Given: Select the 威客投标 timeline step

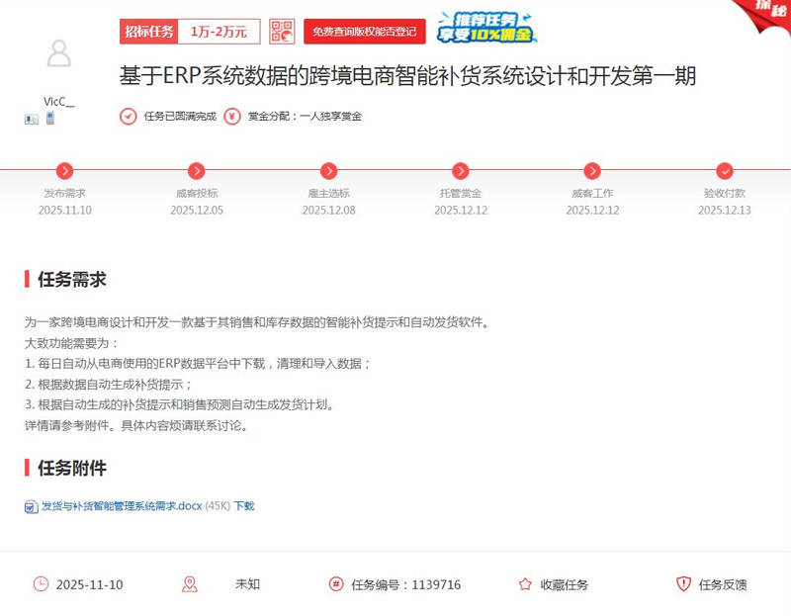Looking at the screenshot, I should 197,171.
